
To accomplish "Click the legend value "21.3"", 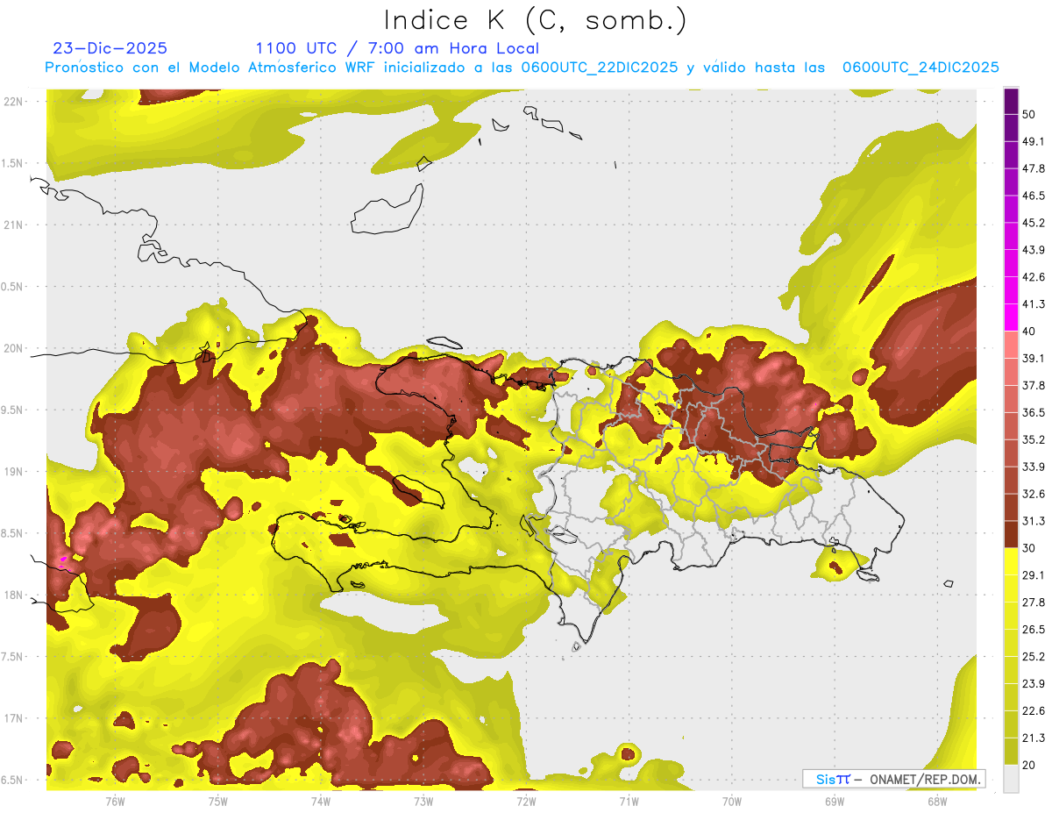I will point(1034,738).
